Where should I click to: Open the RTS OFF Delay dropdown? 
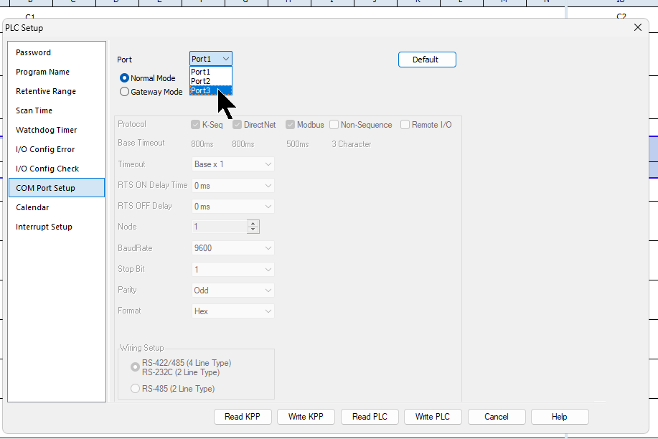tap(233, 207)
